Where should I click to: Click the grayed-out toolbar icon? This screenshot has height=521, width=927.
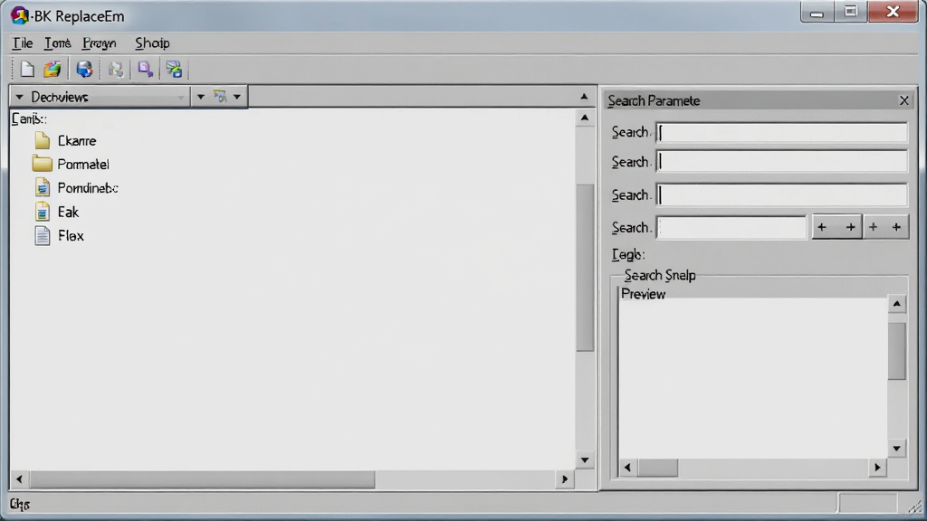[x=116, y=69]
